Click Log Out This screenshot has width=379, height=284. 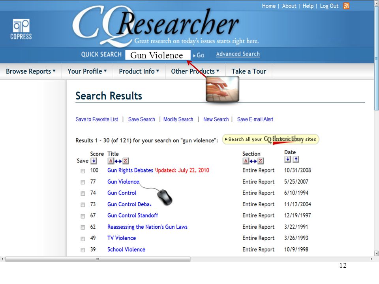pyautogui.click(x=329, y=6)
